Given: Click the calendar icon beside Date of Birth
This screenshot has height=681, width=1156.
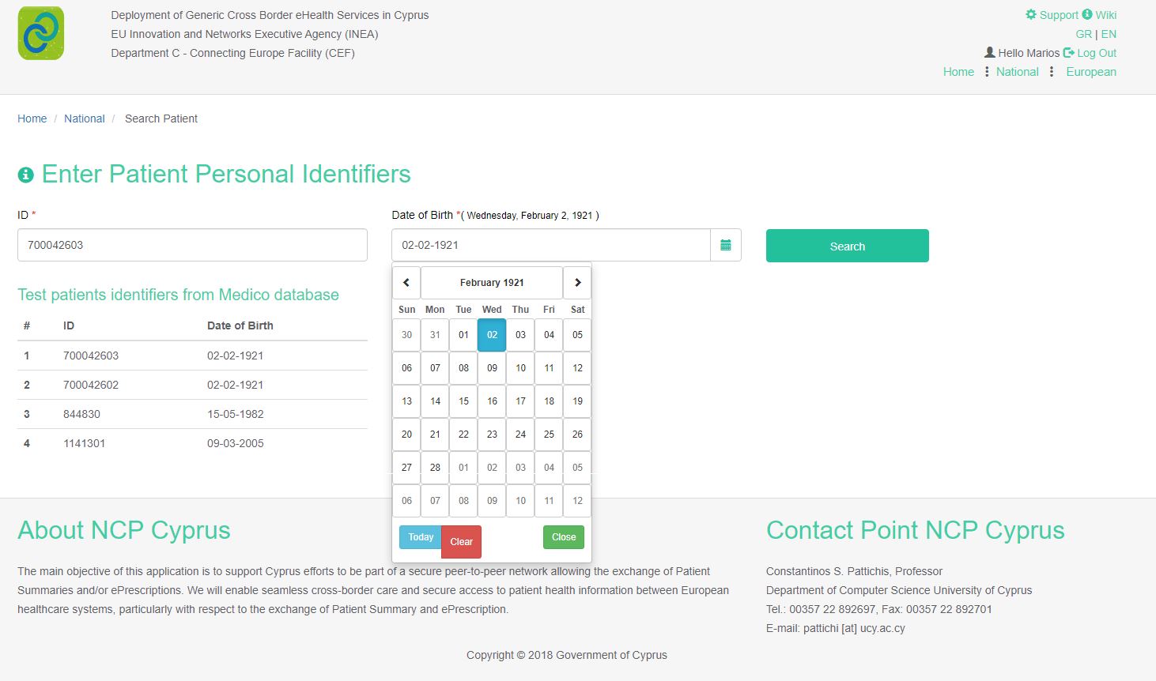Looking at the screenshot, I should point(726,246).
